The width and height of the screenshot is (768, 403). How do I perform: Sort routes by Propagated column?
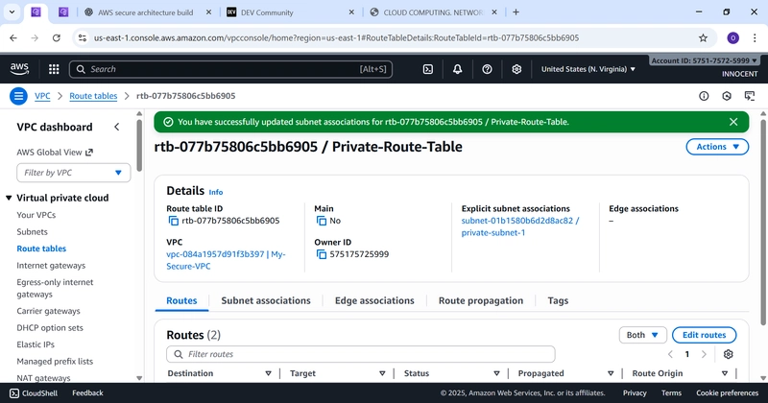pyautogui.click(x=611, y=373)
